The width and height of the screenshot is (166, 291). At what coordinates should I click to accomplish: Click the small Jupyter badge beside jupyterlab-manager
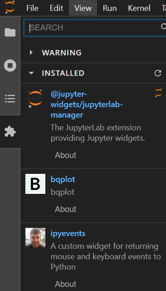(x=158, y=93)
